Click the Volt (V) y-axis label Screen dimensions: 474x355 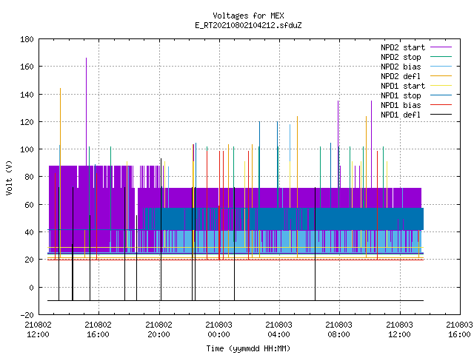coord(9,178)
